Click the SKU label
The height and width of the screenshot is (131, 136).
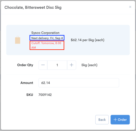(x=30, y=95)
